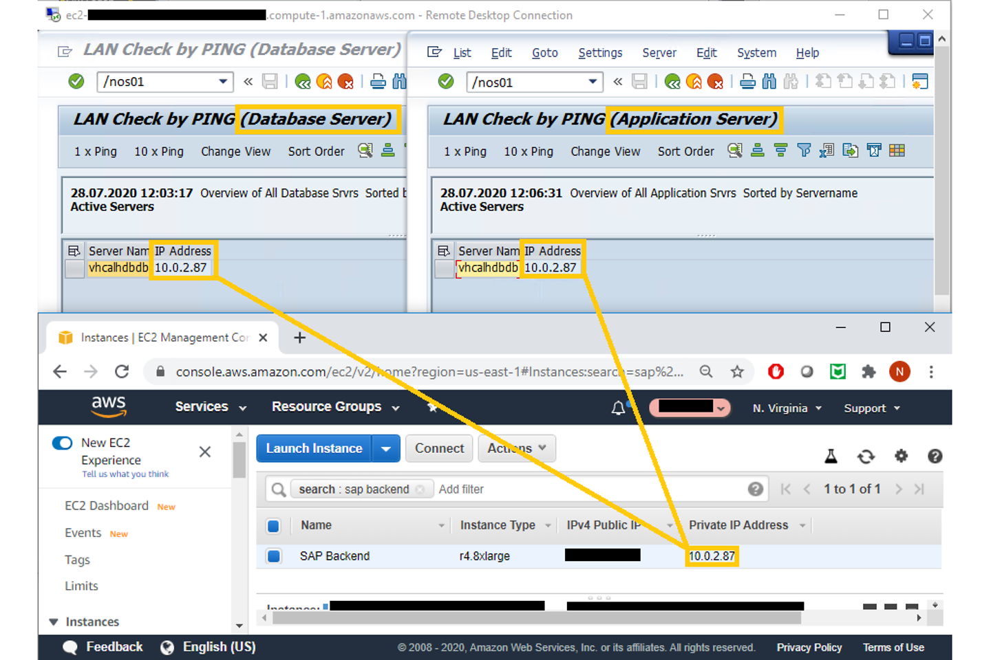Click row selector for vhcalhdbdb in Application Server list
The width and height of the screenshot is (991, 660).
444,269
